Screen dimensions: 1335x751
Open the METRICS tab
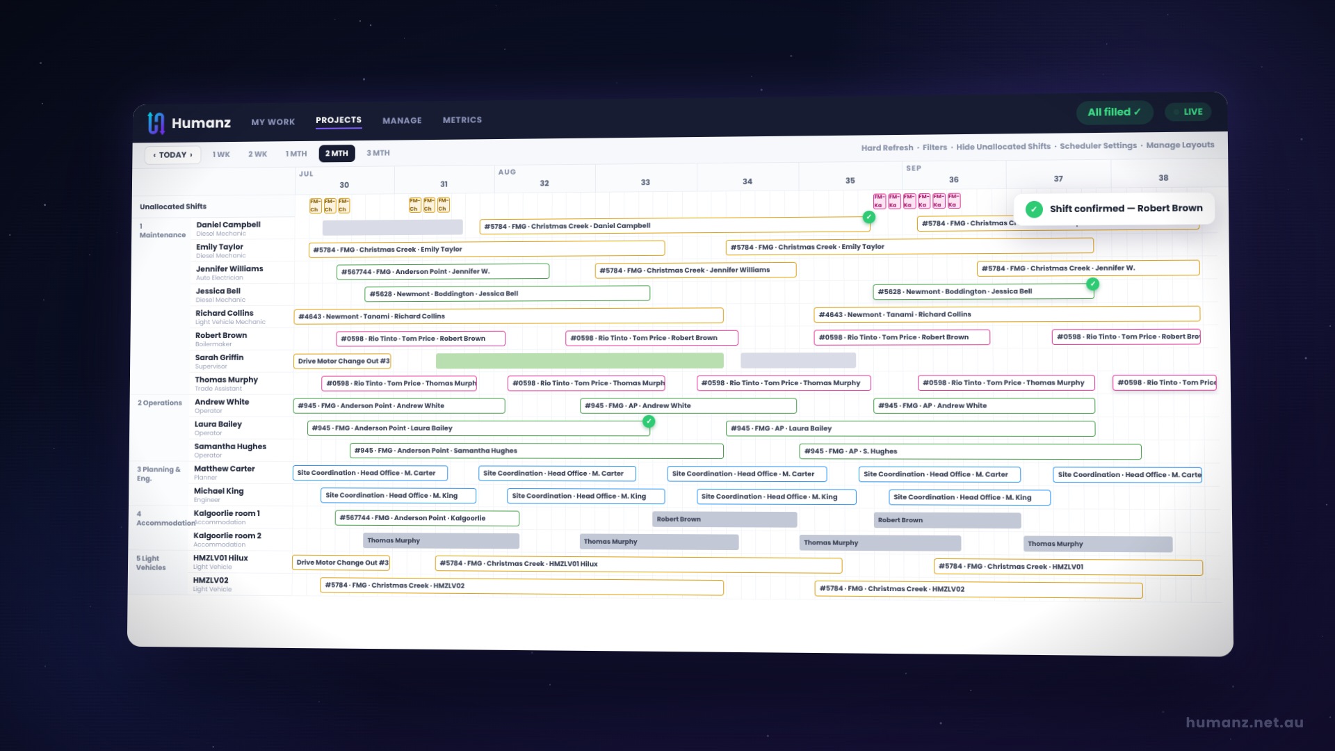[x=462, y=120]
